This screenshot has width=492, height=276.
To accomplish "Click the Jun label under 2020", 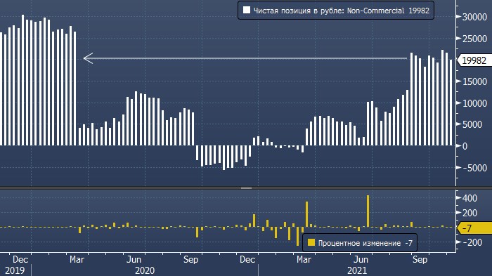I will tap(134, 260).
